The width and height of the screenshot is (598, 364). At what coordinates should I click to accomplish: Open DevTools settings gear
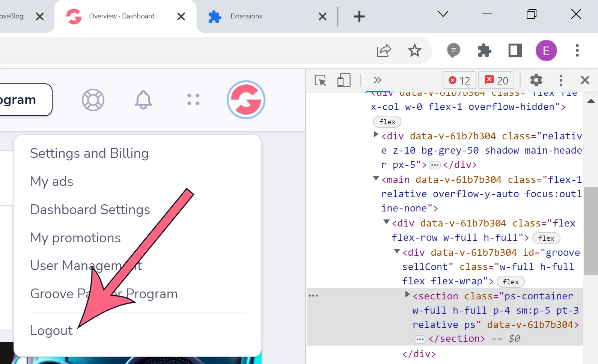click(536, 80)
